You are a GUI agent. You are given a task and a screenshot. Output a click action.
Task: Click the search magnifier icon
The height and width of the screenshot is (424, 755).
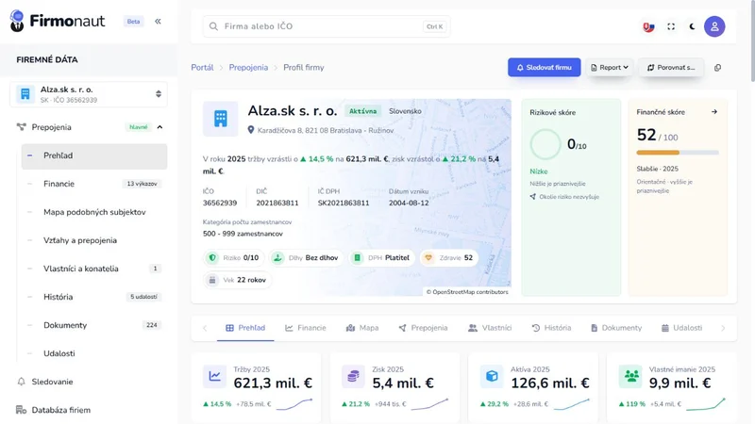coord(214,26)
